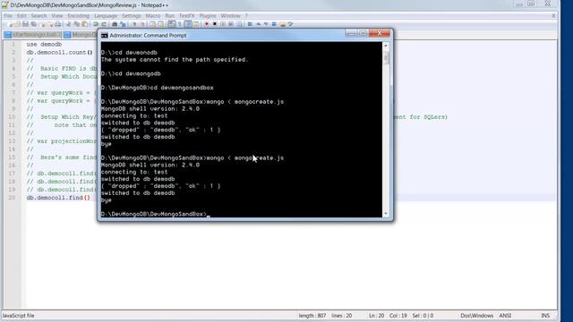Click the run macro multiple times icon
Image resolution: width=573 pixels, height=322 pixels.
(x=231, y=24)
